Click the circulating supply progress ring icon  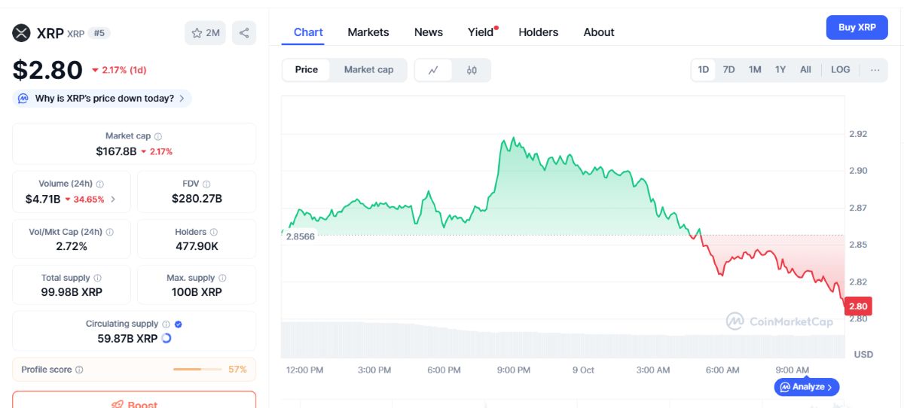click(x=166, y=339)
